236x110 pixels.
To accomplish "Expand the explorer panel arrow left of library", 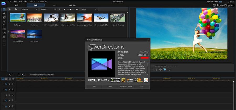I will click(8, 32).
